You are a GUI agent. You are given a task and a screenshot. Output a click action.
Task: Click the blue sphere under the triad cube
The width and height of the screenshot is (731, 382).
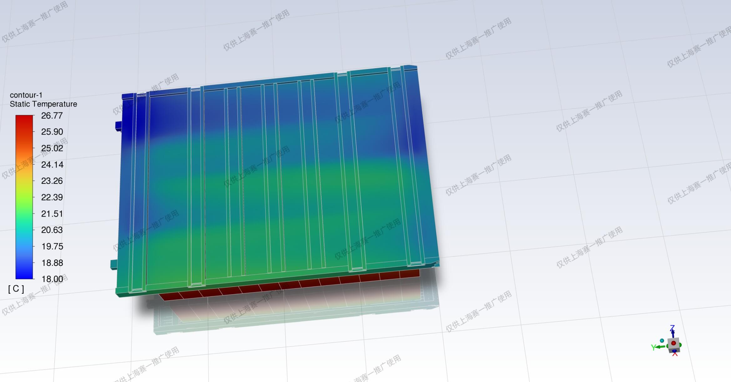coord(674,351)
